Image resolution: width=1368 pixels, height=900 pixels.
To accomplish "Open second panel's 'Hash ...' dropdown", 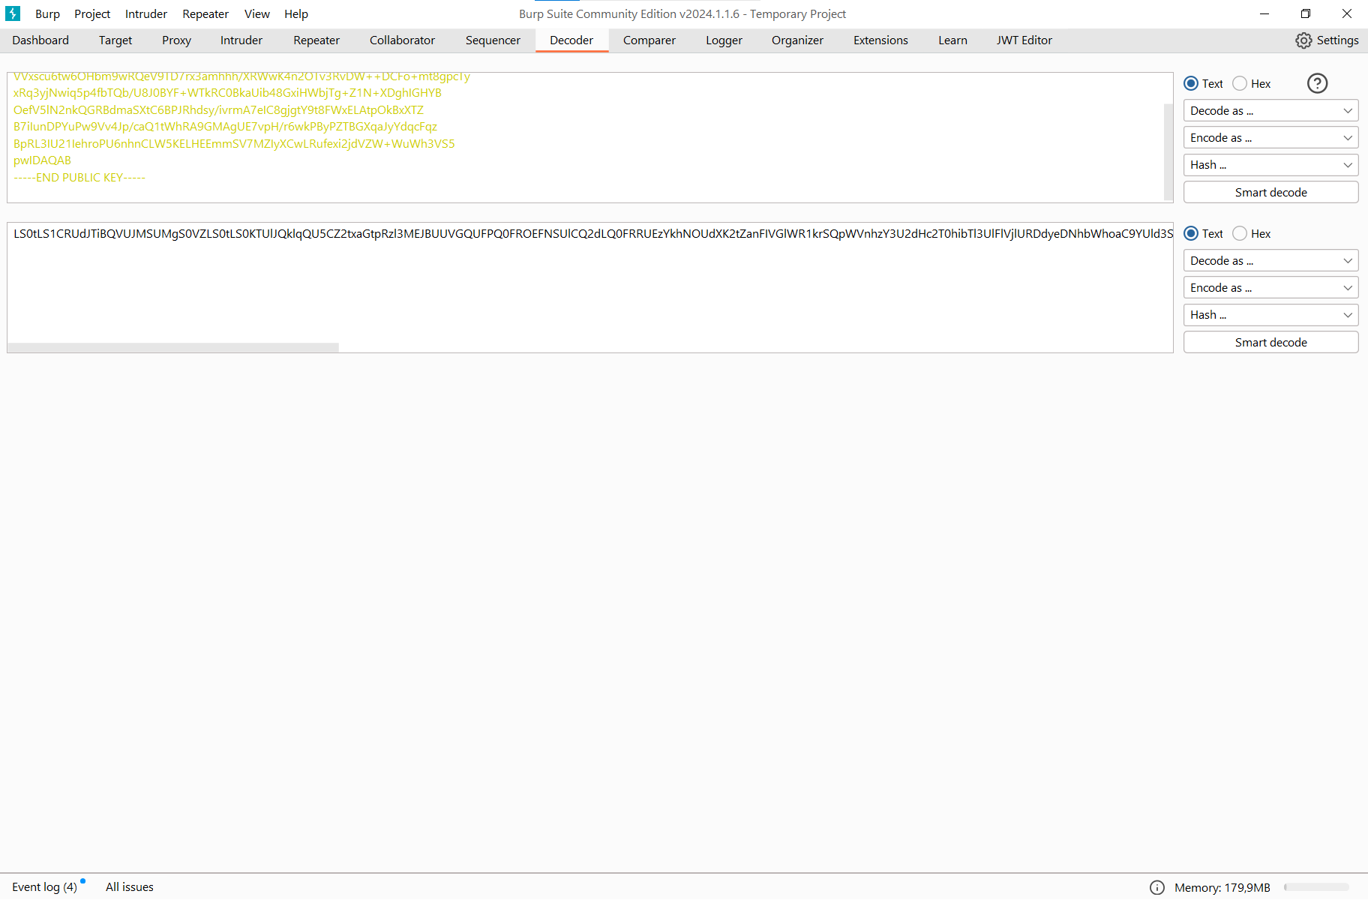I will 1270,315.
